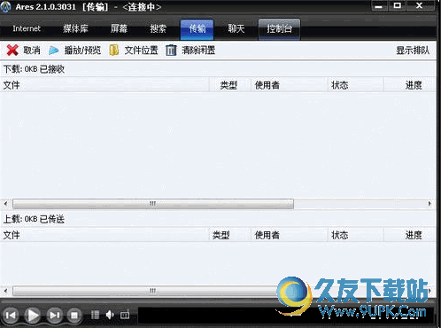Click the download list horizontal scrollbar thumb

[x=153, y=204]
